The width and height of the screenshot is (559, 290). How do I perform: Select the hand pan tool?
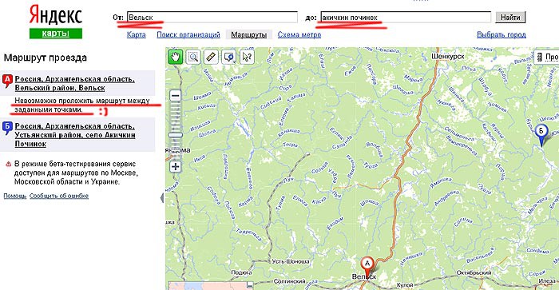[x=175, y=57]
